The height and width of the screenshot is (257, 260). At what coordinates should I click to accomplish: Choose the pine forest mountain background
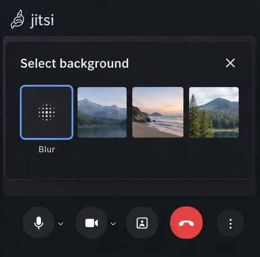click(214, 112)
